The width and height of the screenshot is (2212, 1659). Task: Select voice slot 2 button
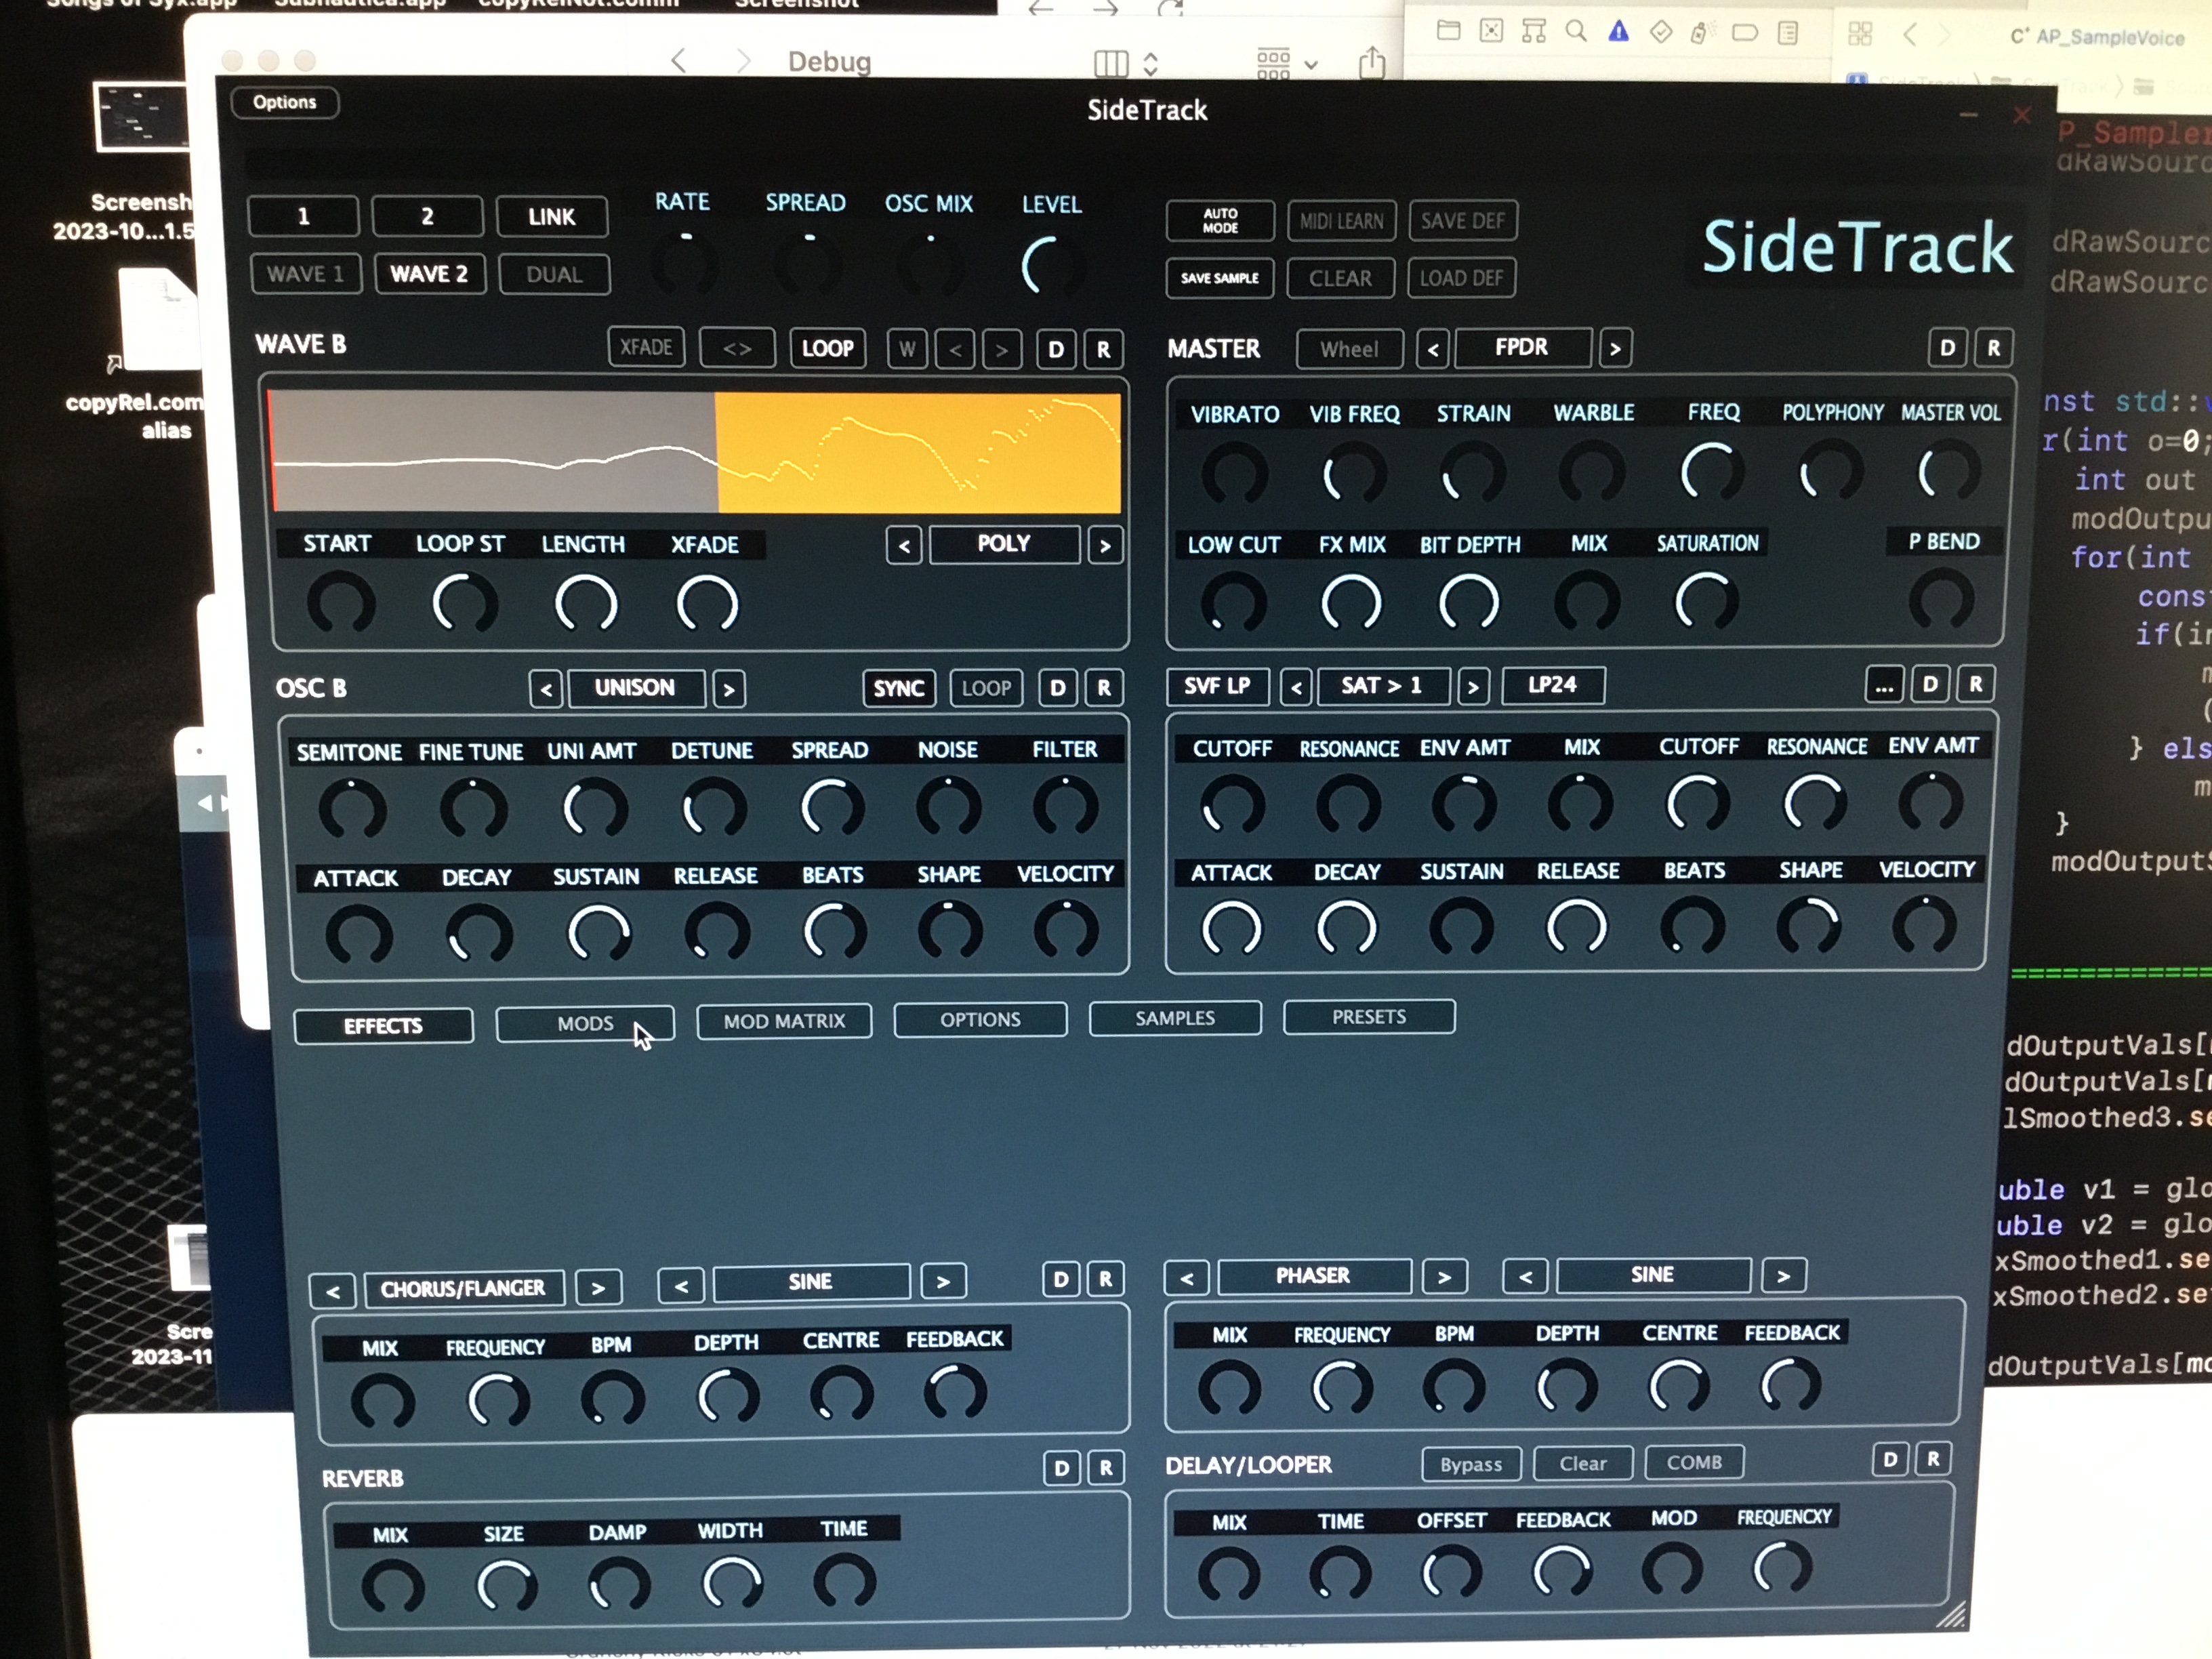coord(427,216)
